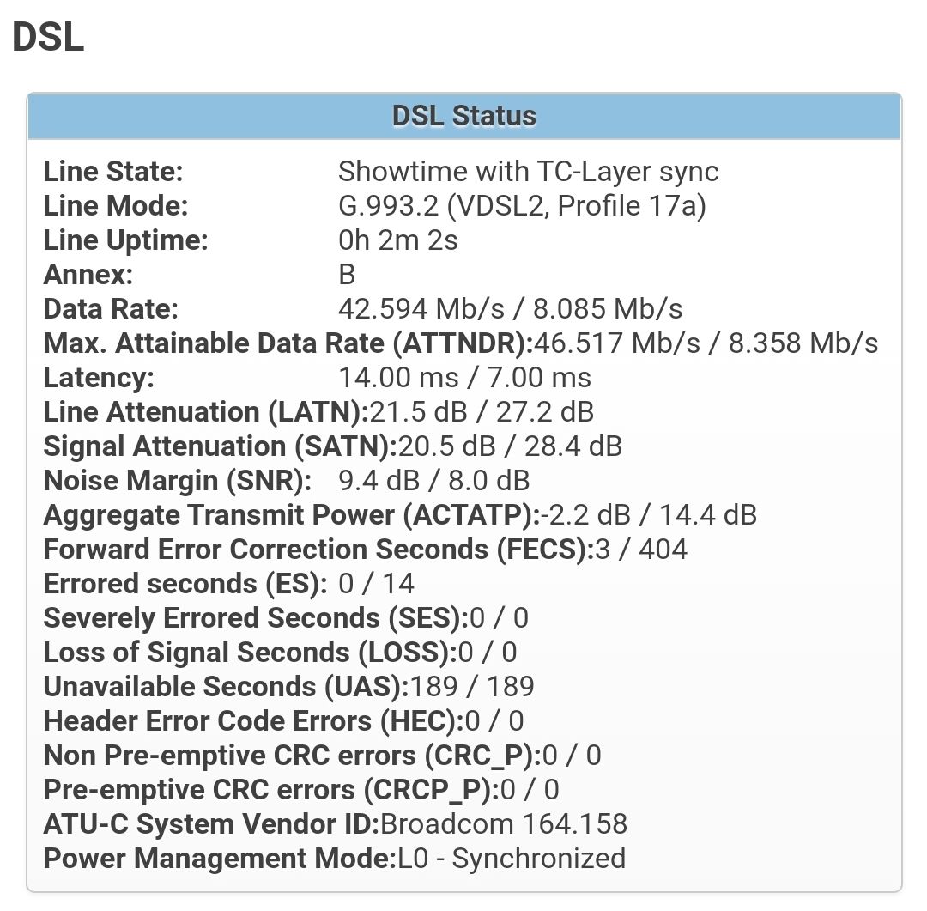Screen dimensions: 927x911
Task: Click the Errored seconds (ES) label
Action: coord(185,584)
